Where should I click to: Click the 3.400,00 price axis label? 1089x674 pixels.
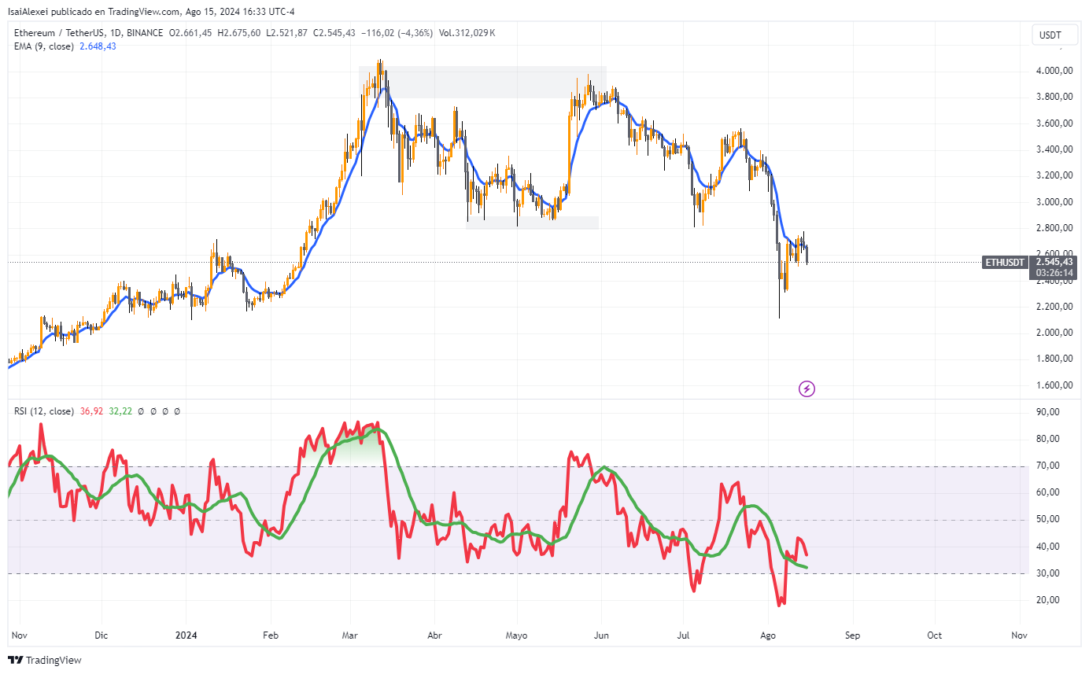click(1054, 149)
